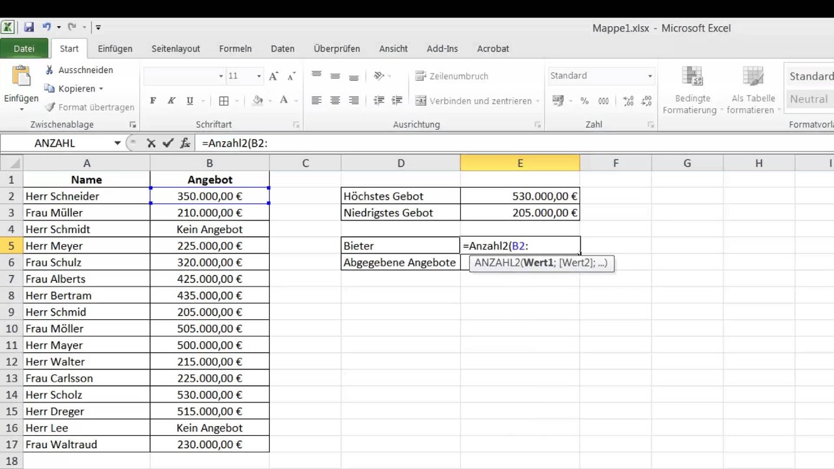Screen dimensions: 834x469
Task: Toggle bold formatting (F)
Action: pos(153,101)
